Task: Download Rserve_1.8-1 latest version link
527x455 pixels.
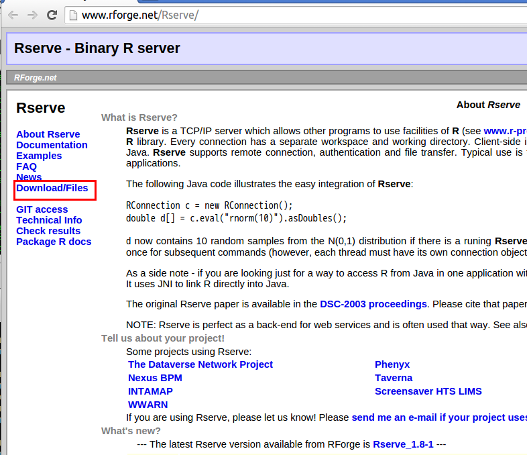Action: click(403, 444)
